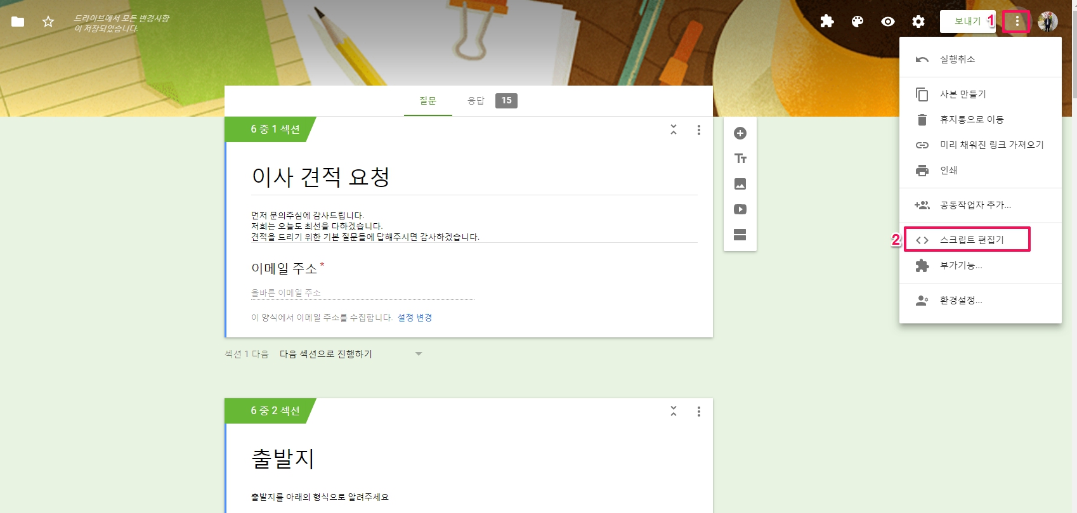Image resolution: width=1077 pixels, height=513 pixels.
Task: Open form settings gear icon
Action: coord(918,22)
